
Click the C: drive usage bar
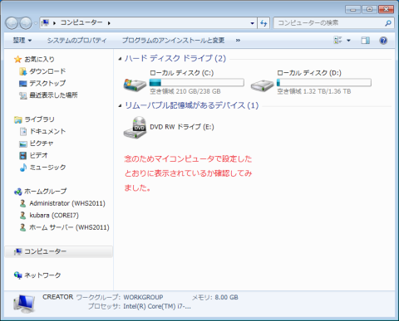(197, 82)
